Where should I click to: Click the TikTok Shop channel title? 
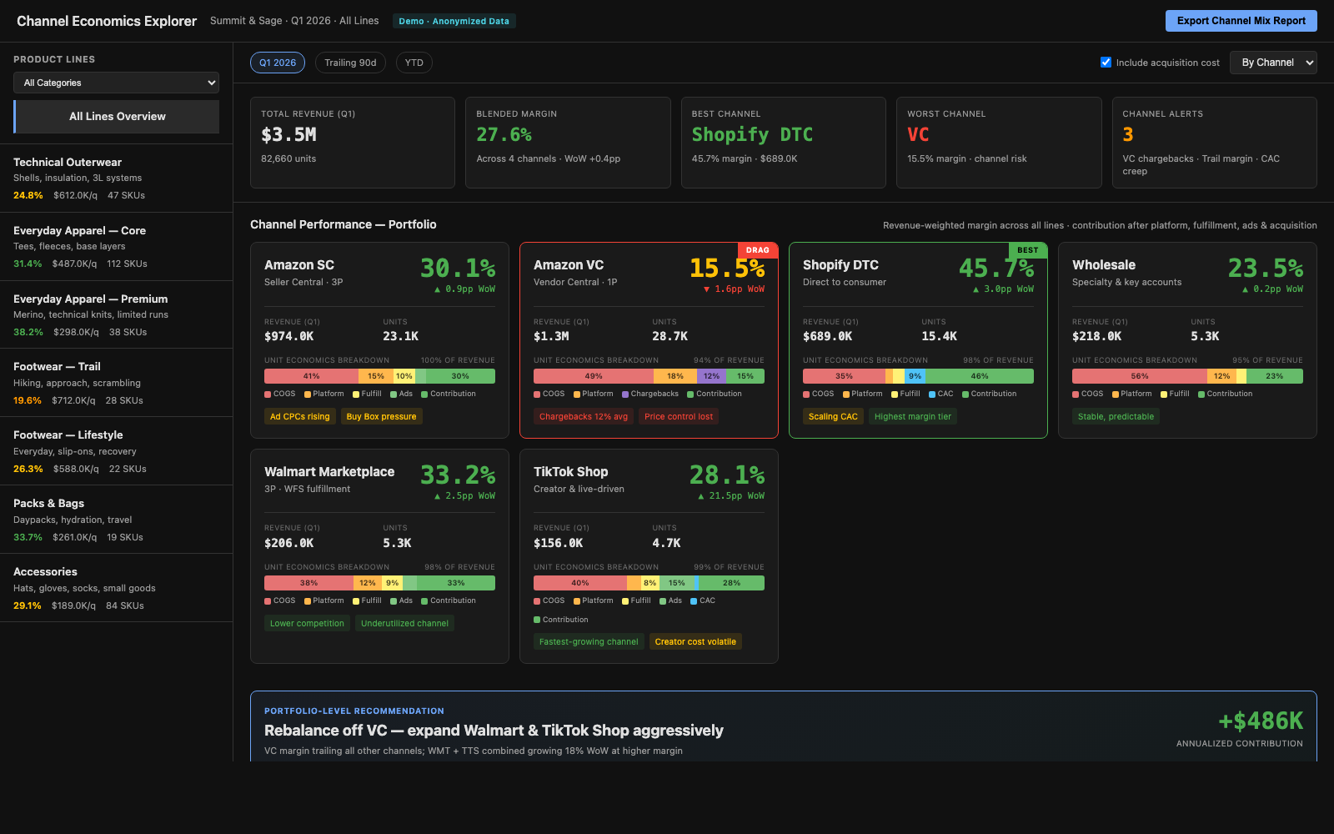[x=570, y=472]
